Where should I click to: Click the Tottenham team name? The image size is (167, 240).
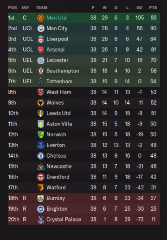point(59,81)
